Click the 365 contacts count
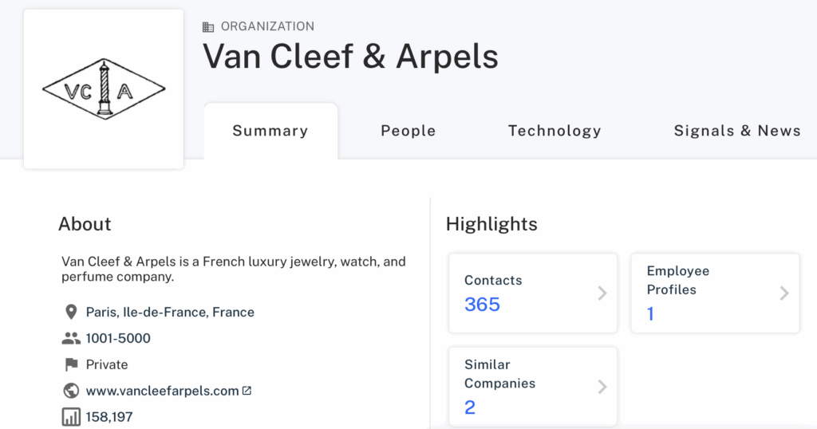 [482, 305]
